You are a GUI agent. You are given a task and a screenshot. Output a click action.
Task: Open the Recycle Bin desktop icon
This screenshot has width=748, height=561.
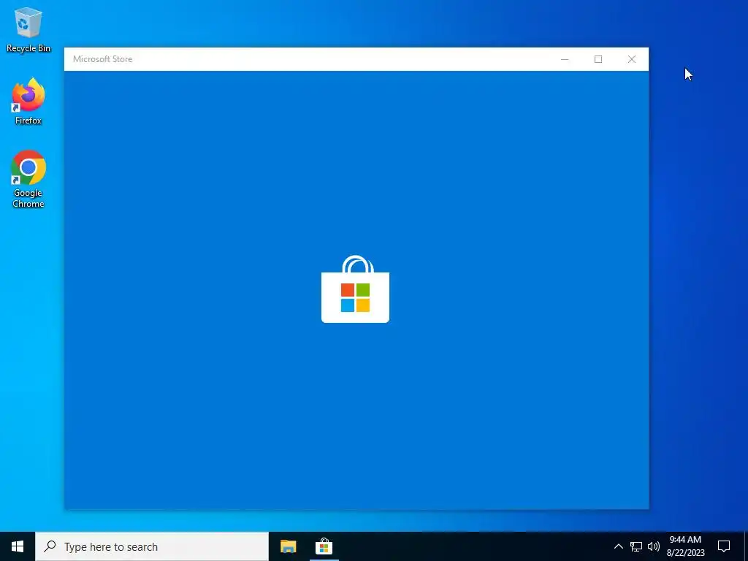28,29
